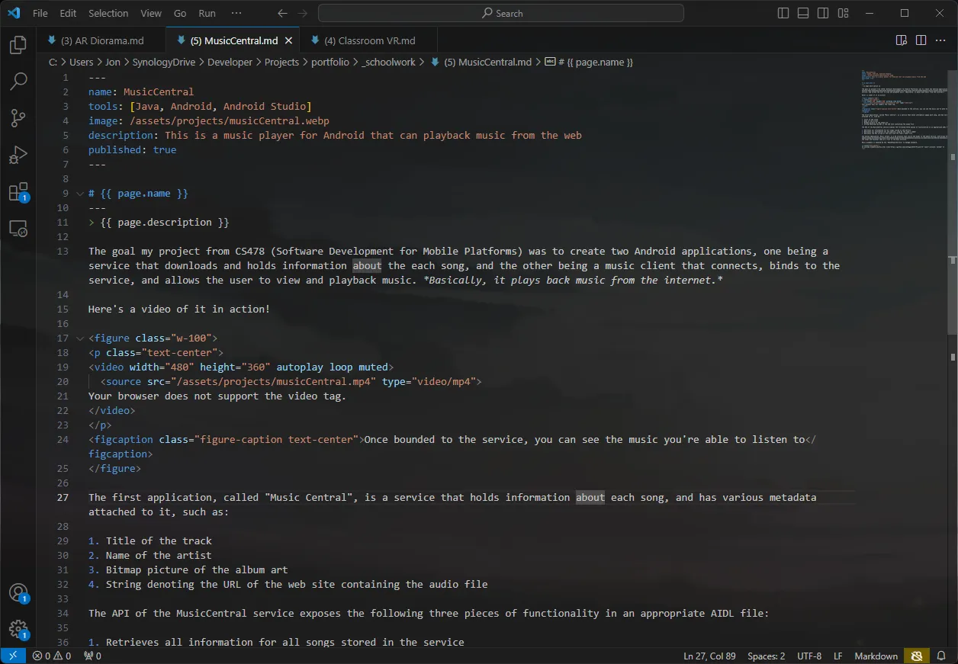Open the Selection menu
958x664 pixels.
point(108,13)
